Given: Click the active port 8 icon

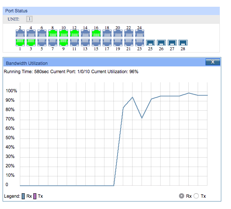Looking at the screenshot, I should click(53, 33).
